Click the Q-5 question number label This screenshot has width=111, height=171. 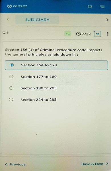coord(6,32)
